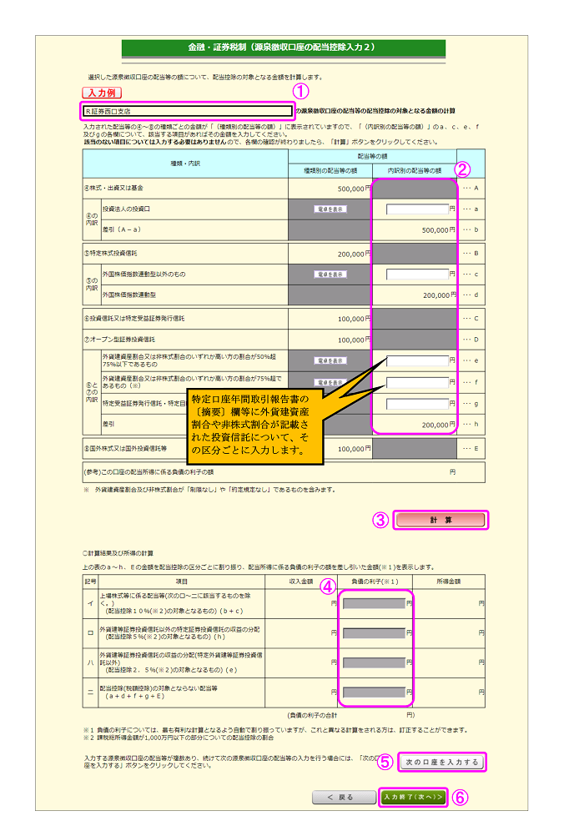This screenshot has width=584, height=826.
Task: Click the 種類別の配当等の額 column header
Action: (330, 171)
